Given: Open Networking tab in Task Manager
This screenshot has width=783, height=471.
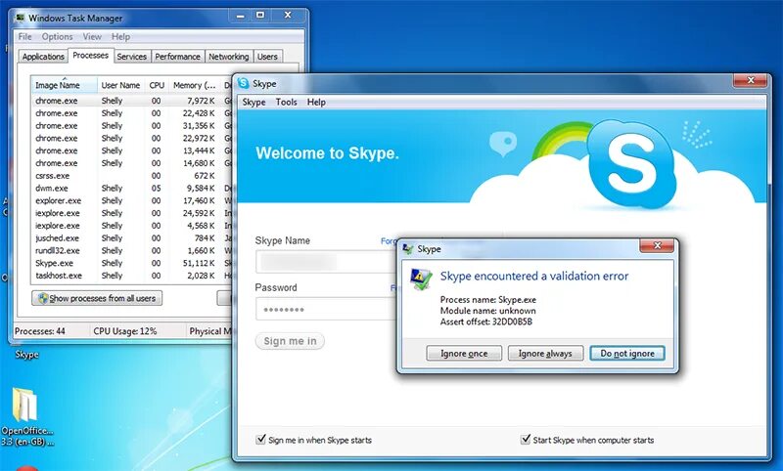Looking at the screenshot, I should coord(229,57).
